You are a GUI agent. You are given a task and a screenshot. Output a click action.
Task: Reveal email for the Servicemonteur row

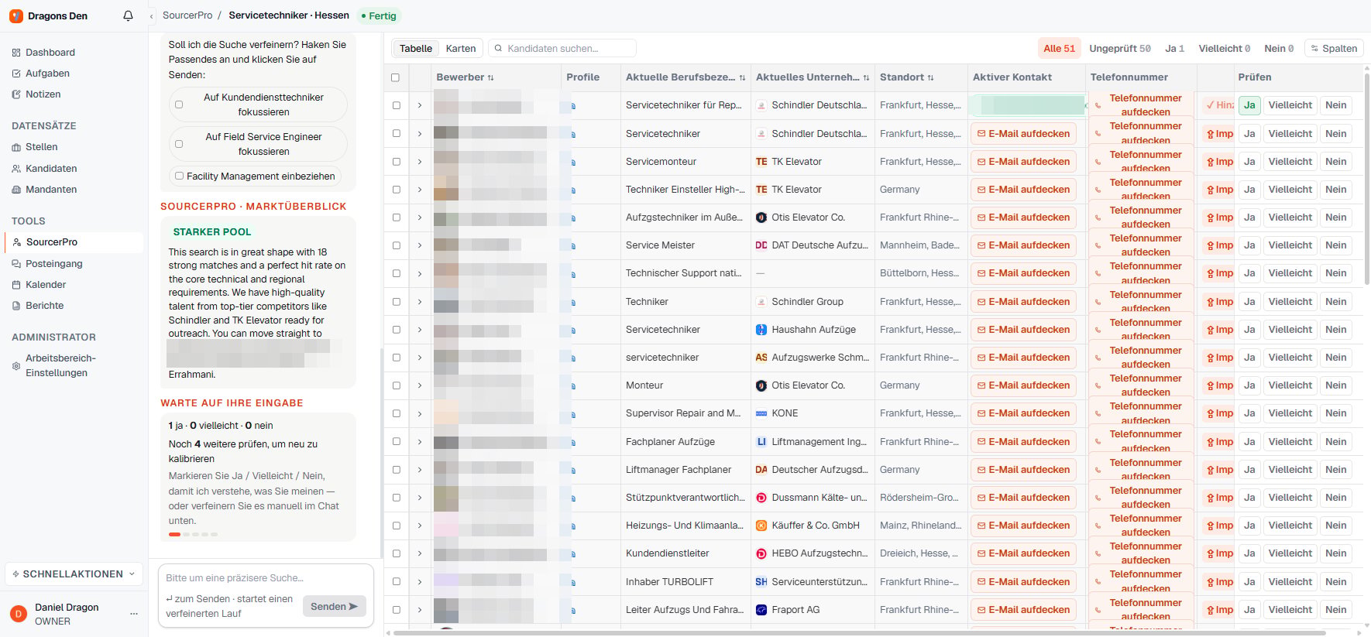coord(1023,162)
